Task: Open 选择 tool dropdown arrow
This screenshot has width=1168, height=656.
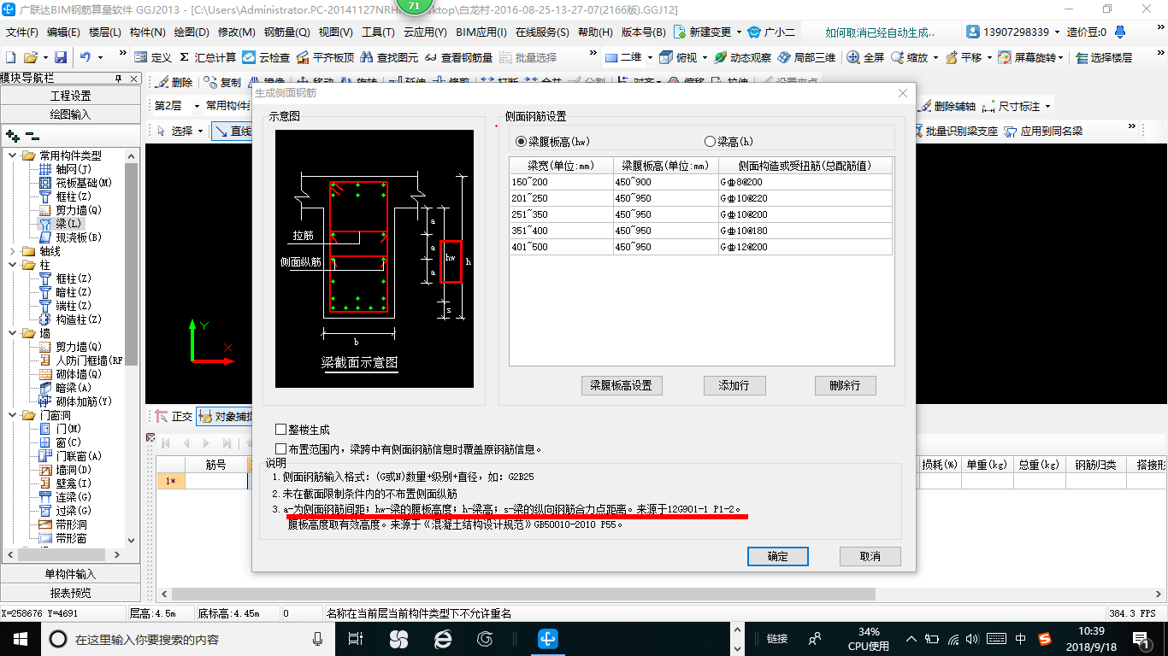Action: click(200, 131)
